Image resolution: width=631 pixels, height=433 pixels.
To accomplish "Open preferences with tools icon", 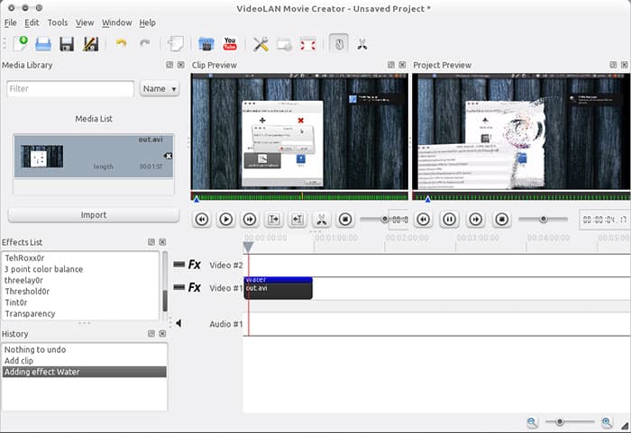I will click(x=261, y=44).
